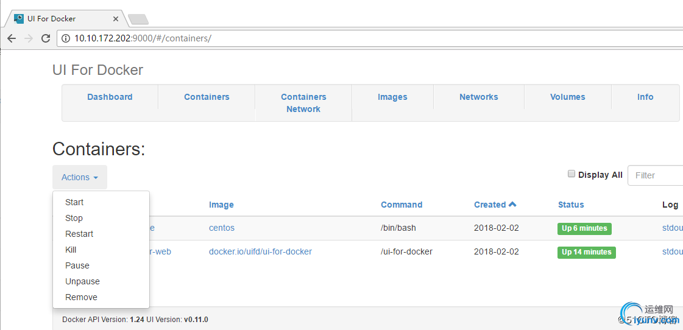The image size is (683, 330).
Task: Click the UI For Docker tab favicon
Action: [x=19, y=19]
